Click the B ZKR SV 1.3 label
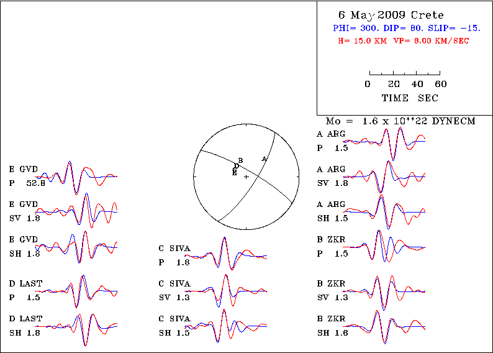The image size is (493, 353). 332,291
